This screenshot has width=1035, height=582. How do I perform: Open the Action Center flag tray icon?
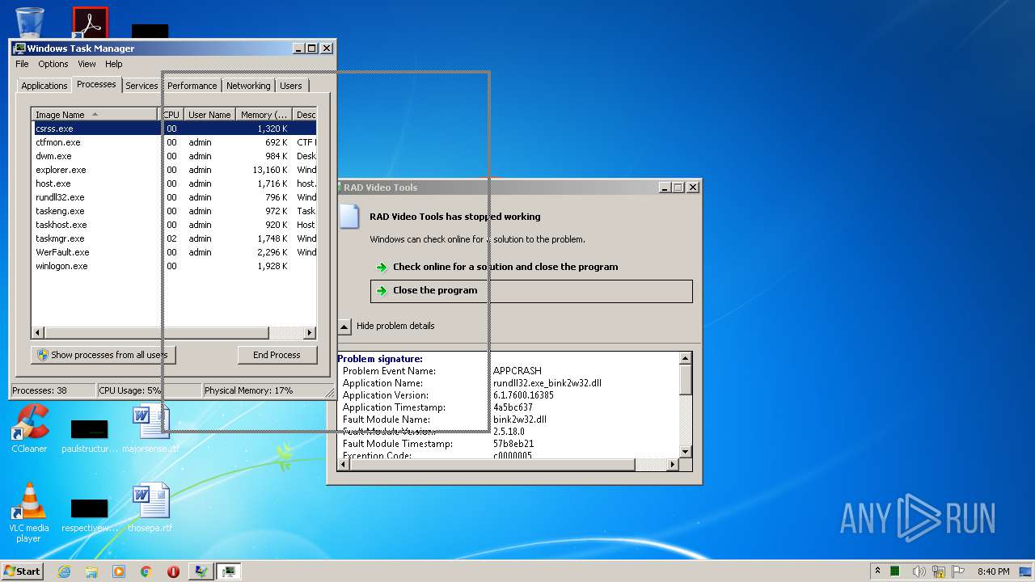pos(958,571)
